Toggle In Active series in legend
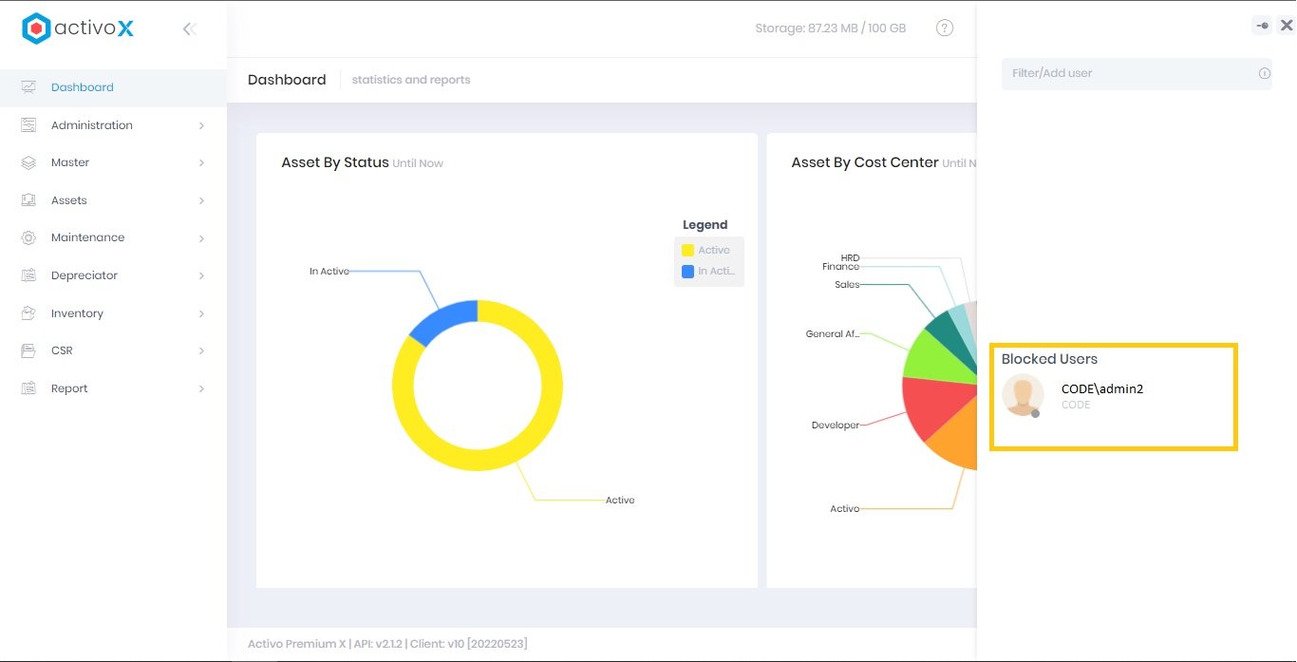1297x662 pixels. pyautogui.click(x=707, y=272)
